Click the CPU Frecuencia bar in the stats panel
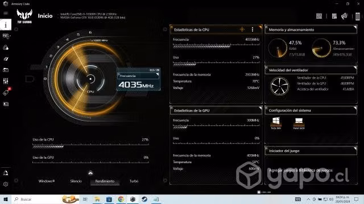 tap(216, 46)
